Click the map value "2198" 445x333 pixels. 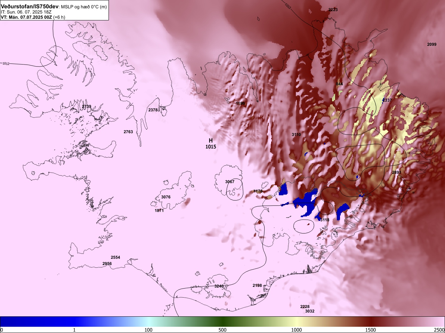click(x=257, y=285)
